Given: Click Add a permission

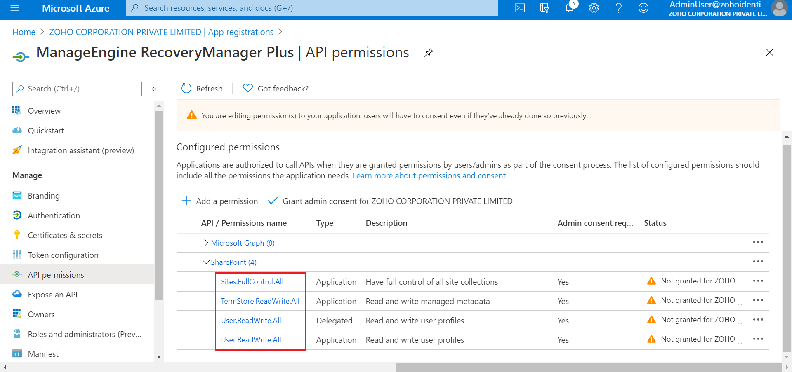Looking at the screenshot, I should (220, 201).
